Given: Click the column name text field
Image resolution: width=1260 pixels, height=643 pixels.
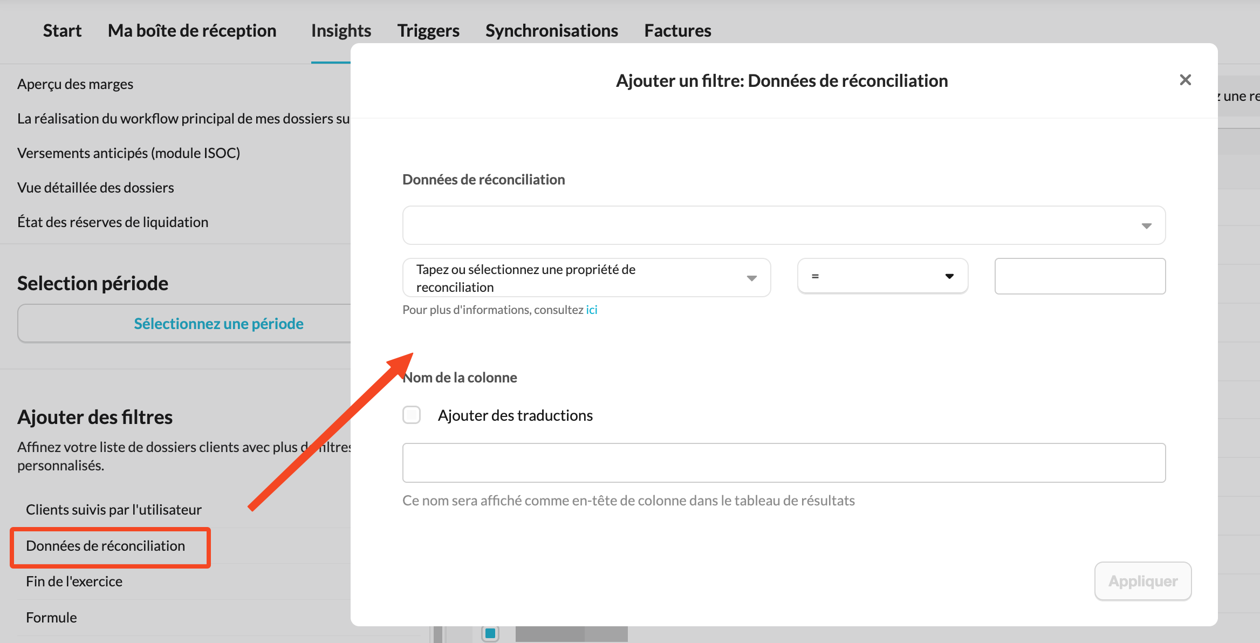Looking at the screenshot, I should 783,463.
